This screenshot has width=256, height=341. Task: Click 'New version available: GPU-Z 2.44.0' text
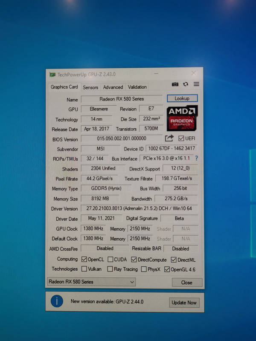coord(107,301)
